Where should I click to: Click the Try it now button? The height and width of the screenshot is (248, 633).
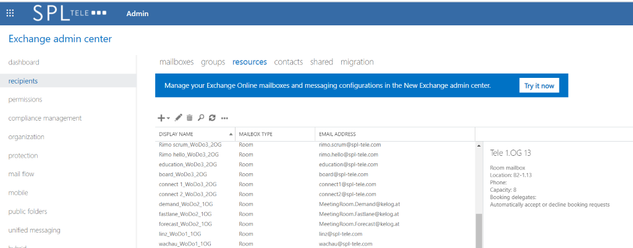tap(539, 85)
